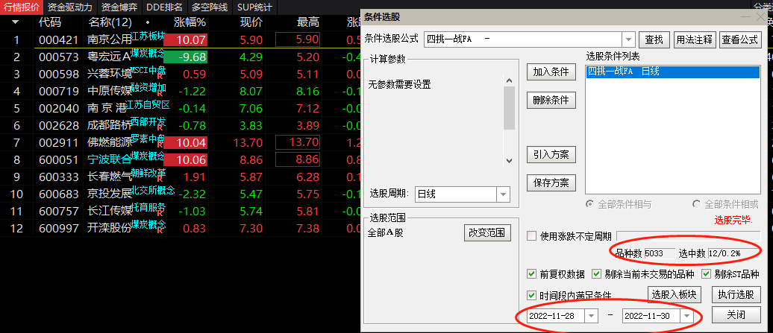The height and width of the screenshot is (333, 773).
Task: Click 改变范围 button
Action: click(486, 232)
